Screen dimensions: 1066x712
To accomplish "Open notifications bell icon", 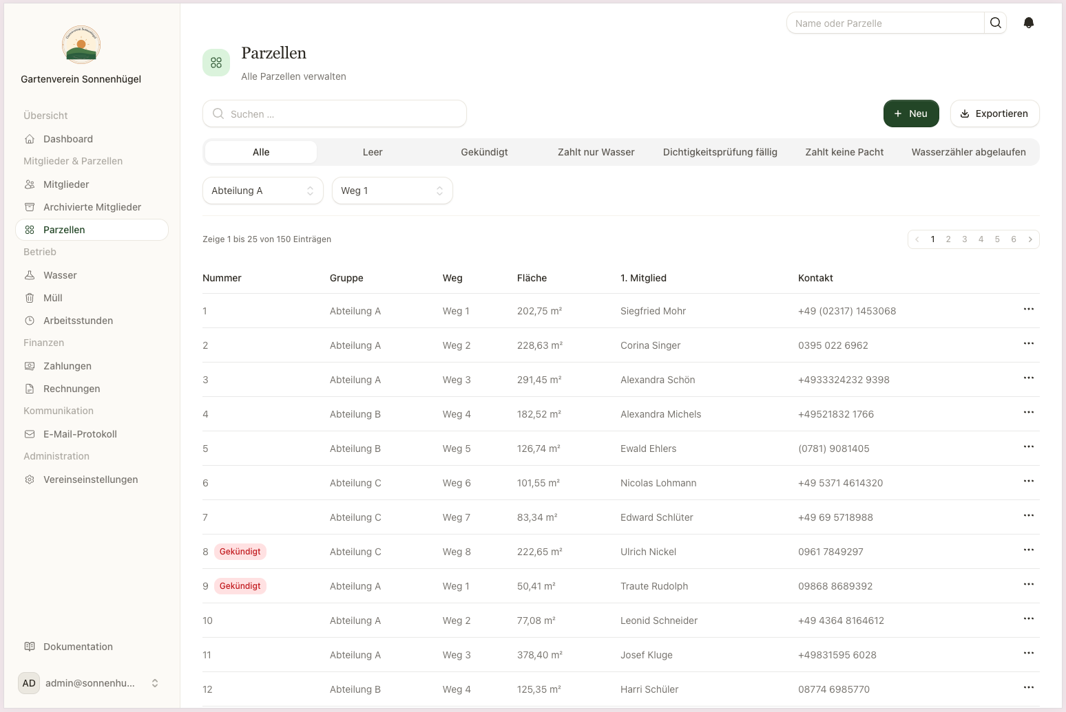I will point(1029,23).
